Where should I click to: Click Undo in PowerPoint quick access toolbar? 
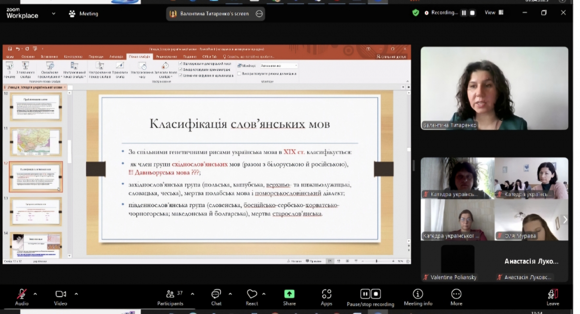18,49
